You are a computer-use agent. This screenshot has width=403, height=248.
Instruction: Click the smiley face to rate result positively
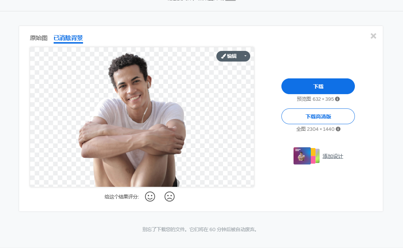click(x=150, y=196)
